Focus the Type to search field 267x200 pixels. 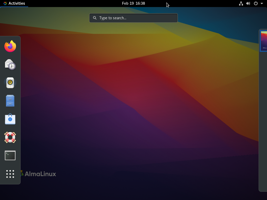click(133, 18)
